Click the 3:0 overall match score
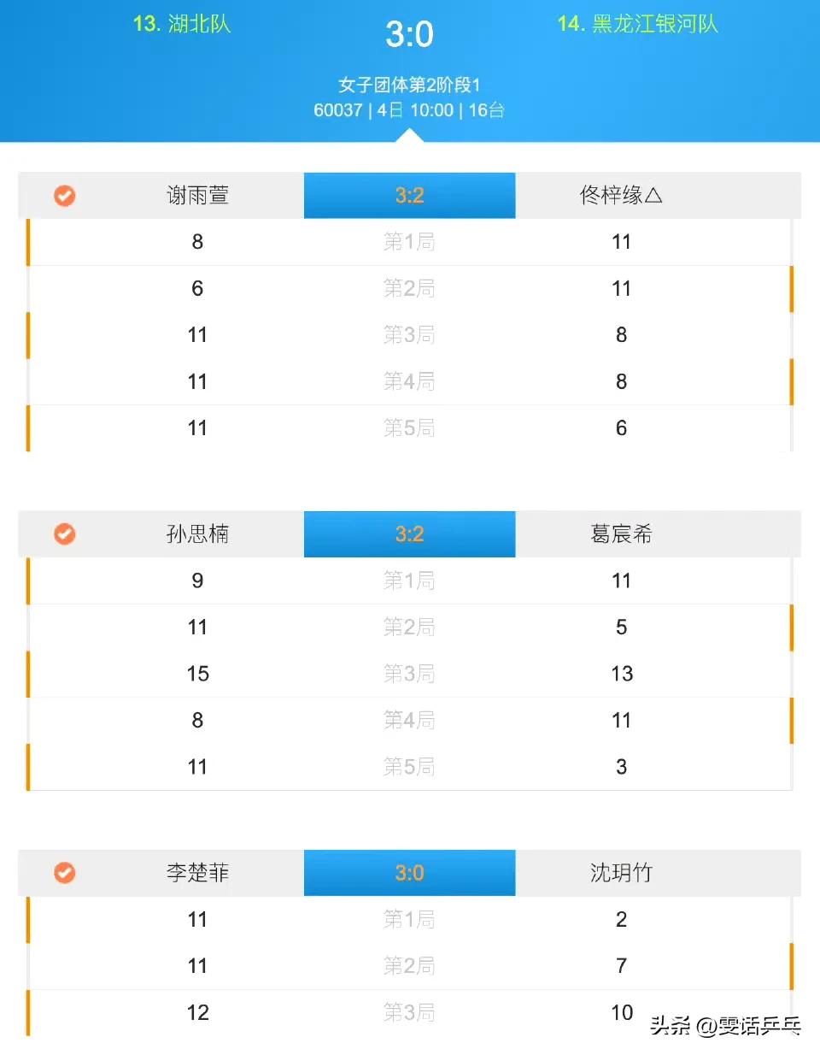This screenshot has height=1055, width=820. point(409,34)
